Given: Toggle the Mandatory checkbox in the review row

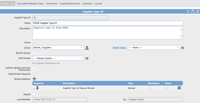Looking at the screenshot, I should (150, 88).
